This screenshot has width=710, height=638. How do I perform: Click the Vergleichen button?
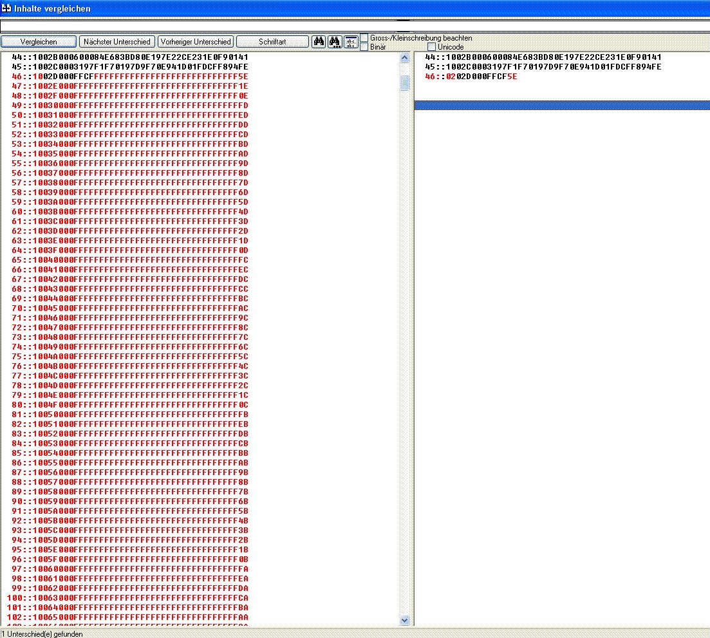click(39, 42)
